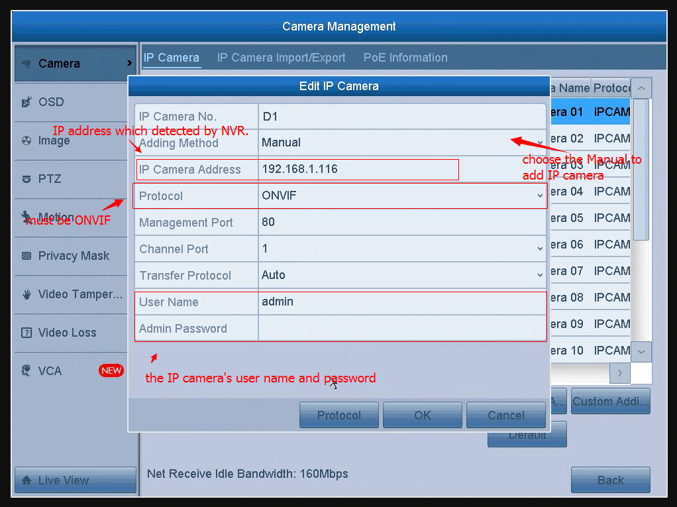This screenshot has height=507, width=677.
Task: Click the camera list scrollbar down arrow
Action: click(x=640, y=352)
